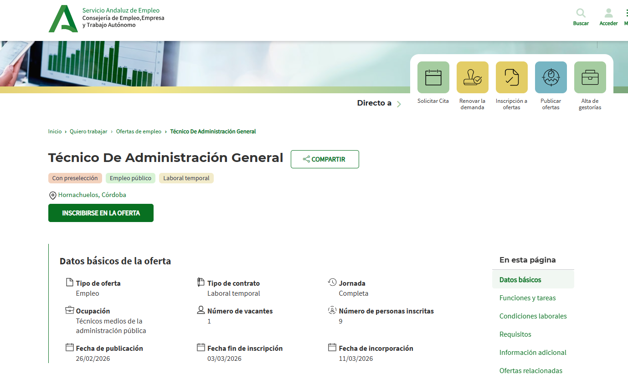The width and height of the screenshot is (628, 384).
Task: Click the Directo a chevron arrow
Action: [399, 104]
